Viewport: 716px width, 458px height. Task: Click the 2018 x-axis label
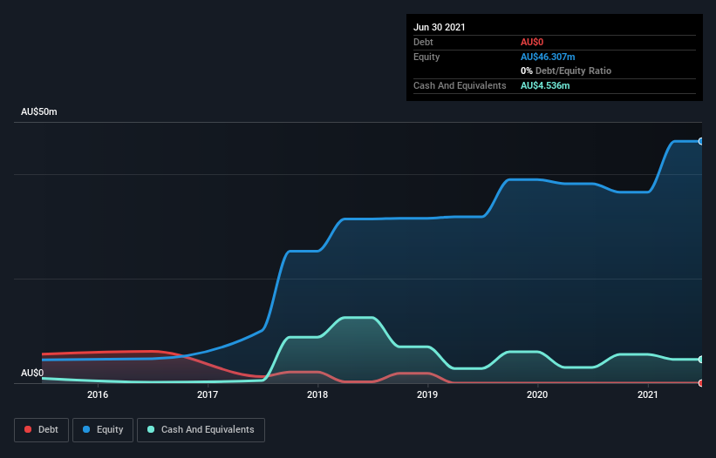(317, 394)
